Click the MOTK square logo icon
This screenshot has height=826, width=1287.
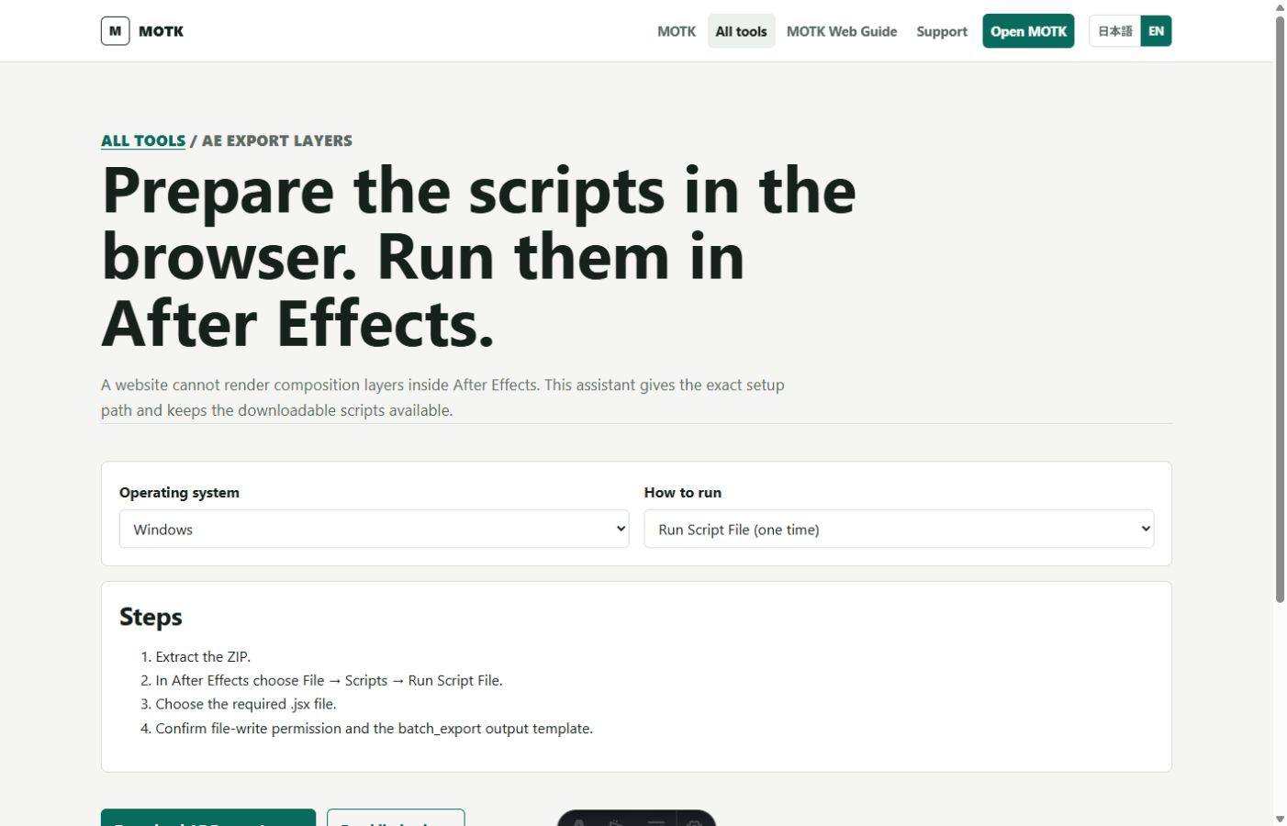pos(115,31)
